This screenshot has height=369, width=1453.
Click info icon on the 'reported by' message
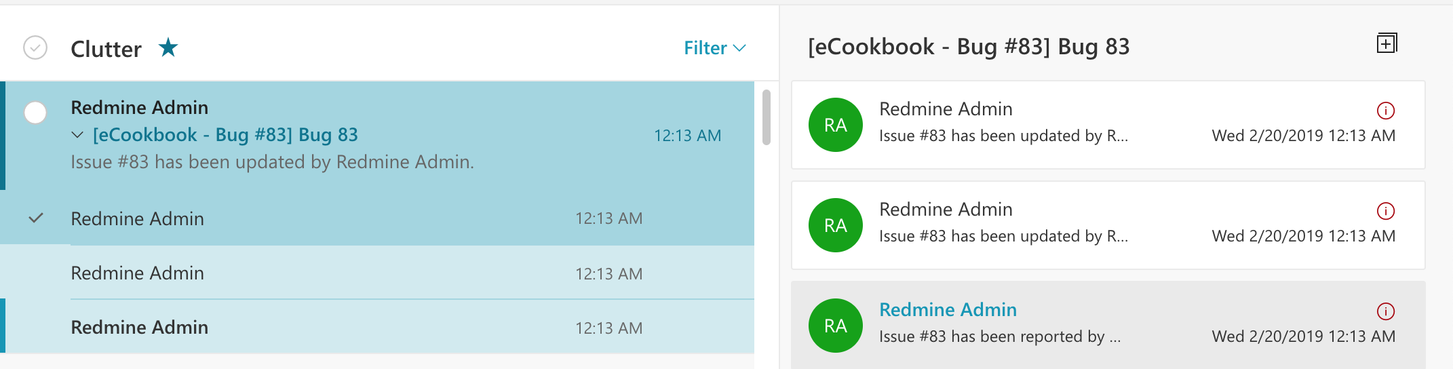click(1386, 311)
